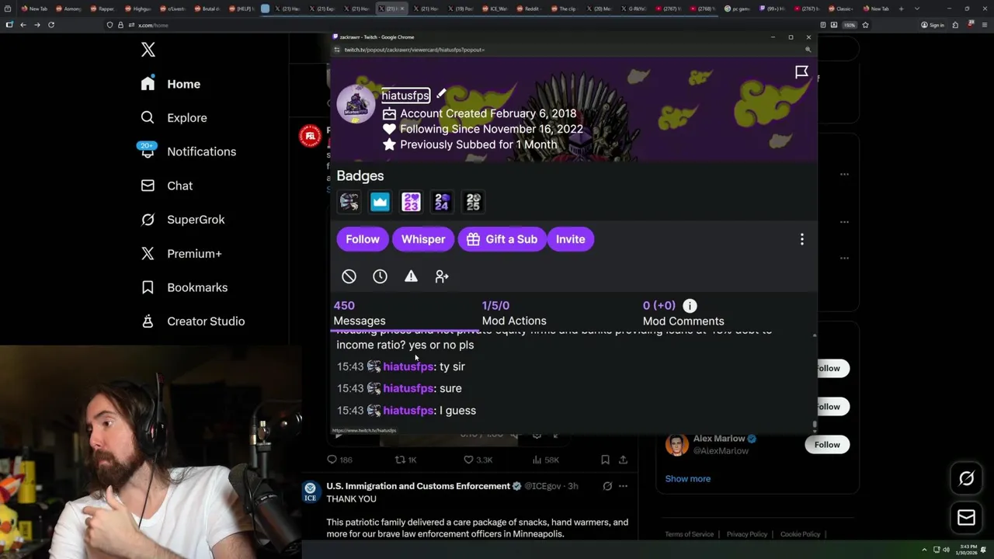Switch to the Mod Actions tab
Screen dimensions: 994x559
coord(514,313)
